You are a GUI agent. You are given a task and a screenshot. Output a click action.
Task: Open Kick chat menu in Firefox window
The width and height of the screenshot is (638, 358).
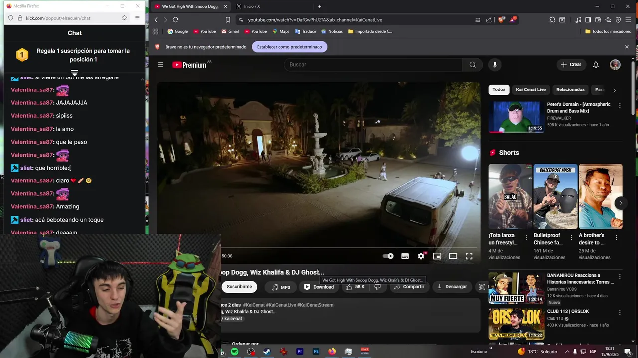pos(137,18)
